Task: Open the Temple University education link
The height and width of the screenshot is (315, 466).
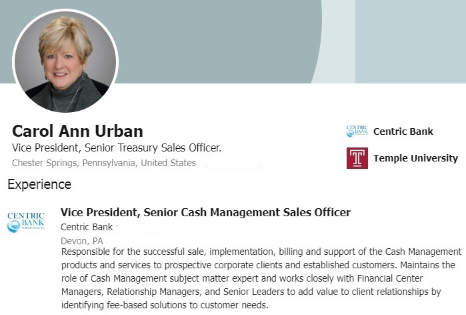Action: point(415,158)
